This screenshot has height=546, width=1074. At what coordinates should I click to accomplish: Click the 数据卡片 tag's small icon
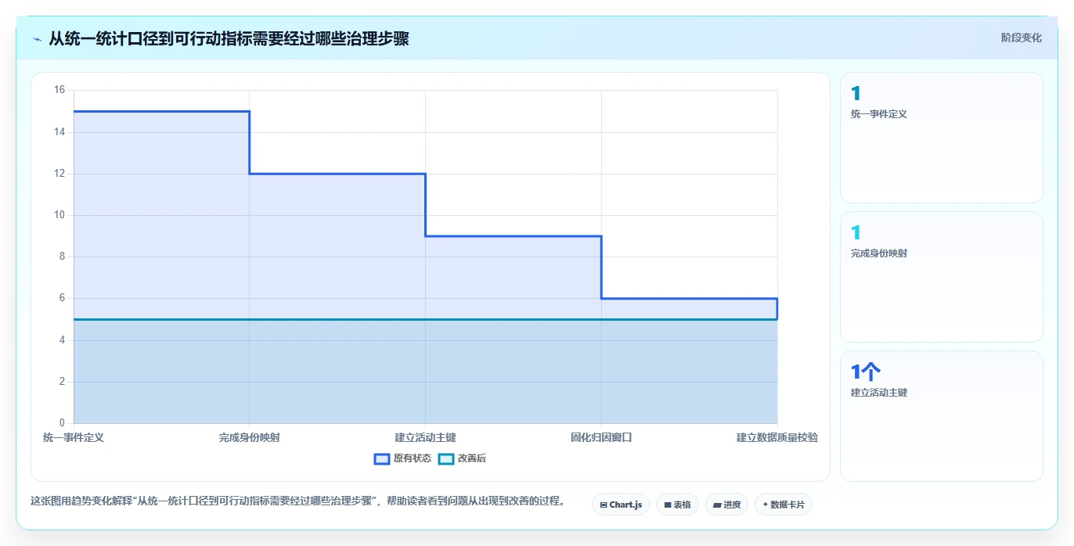(766, 505)
